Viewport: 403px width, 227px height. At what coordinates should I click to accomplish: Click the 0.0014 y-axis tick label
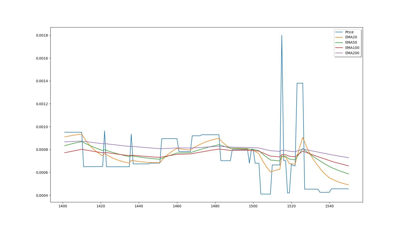[x=42, y=81]
